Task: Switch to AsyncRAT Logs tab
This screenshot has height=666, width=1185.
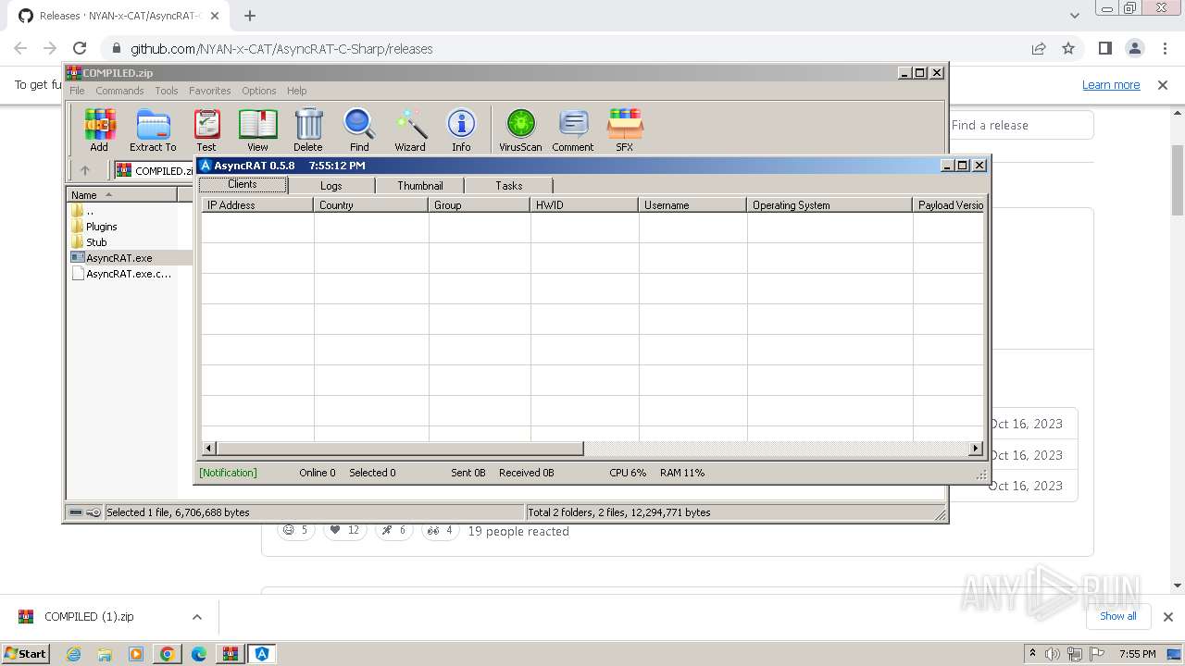Action: [x=331, y=186]
